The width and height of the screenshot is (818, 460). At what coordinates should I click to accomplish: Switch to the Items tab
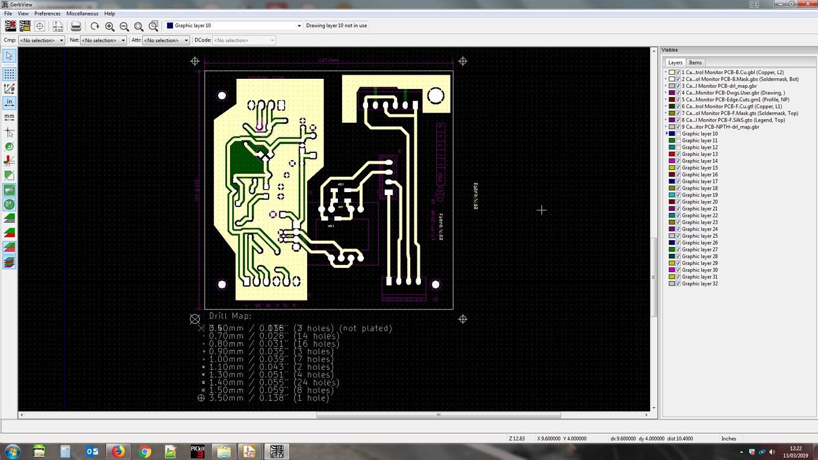click(695, 63)
